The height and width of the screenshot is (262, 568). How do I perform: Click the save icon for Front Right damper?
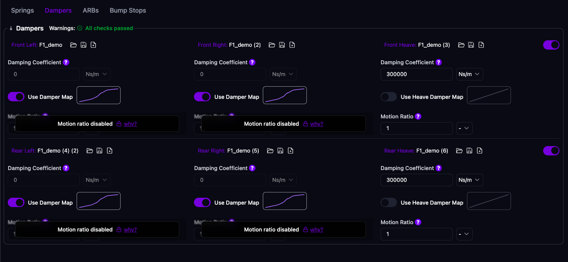[x=282, y=45]
